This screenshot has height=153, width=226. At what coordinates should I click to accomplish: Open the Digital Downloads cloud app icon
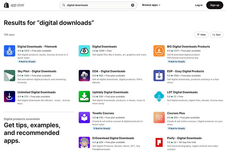pos(84,51)
